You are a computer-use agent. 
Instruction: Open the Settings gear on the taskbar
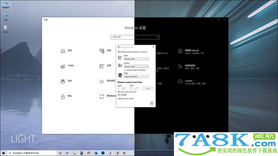(x=124, y=153)
